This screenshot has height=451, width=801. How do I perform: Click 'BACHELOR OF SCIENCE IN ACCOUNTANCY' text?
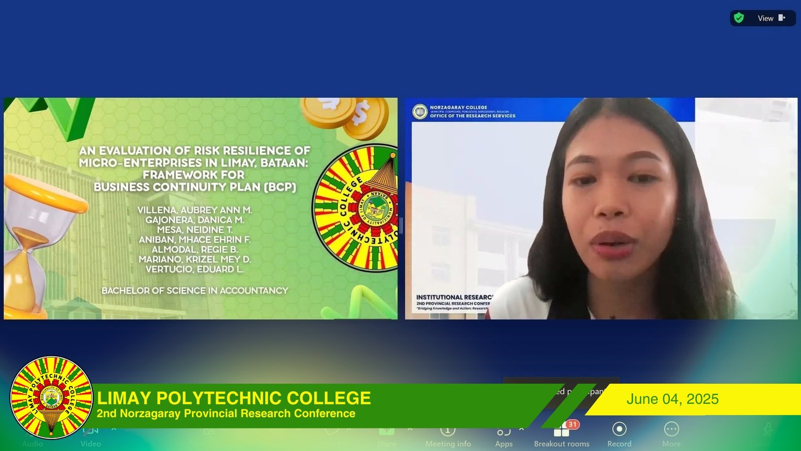point(195,291)
